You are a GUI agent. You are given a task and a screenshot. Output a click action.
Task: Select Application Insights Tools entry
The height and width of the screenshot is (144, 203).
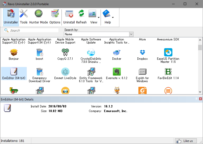tap(117, 41)
